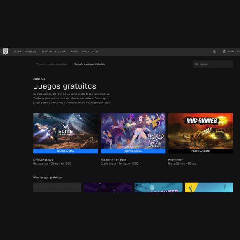The height and width of the screenshot is (240, 240).
Task: Focus the Buscar search field
Action: click(x=213, y=64)
